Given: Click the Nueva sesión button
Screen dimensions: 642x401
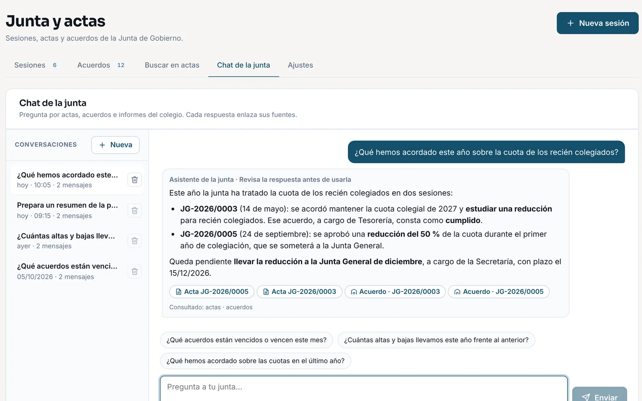Looking at the screenshot, I should pyautogui.click(x=597, y=23).
